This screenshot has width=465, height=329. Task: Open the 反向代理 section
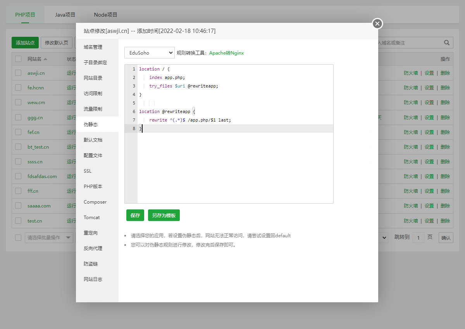(x=93, y=248)
